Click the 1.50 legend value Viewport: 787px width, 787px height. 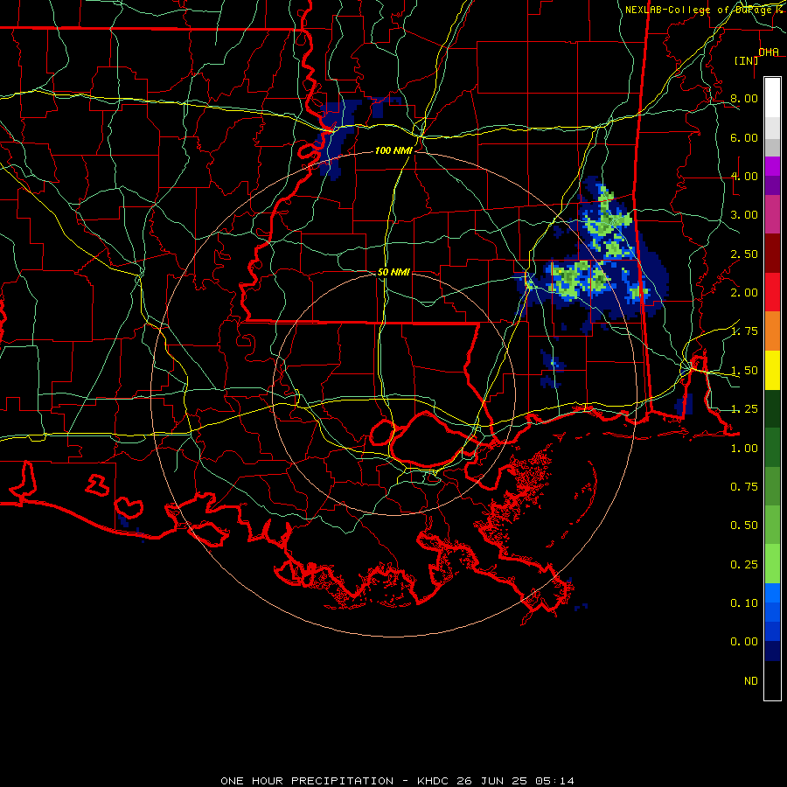pos(744,371)
